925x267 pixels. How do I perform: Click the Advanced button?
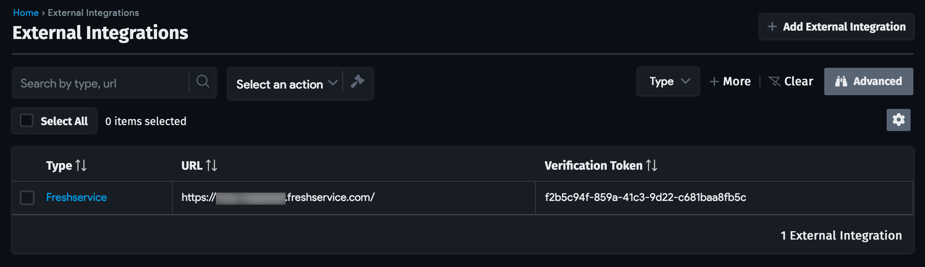point(869,81)
